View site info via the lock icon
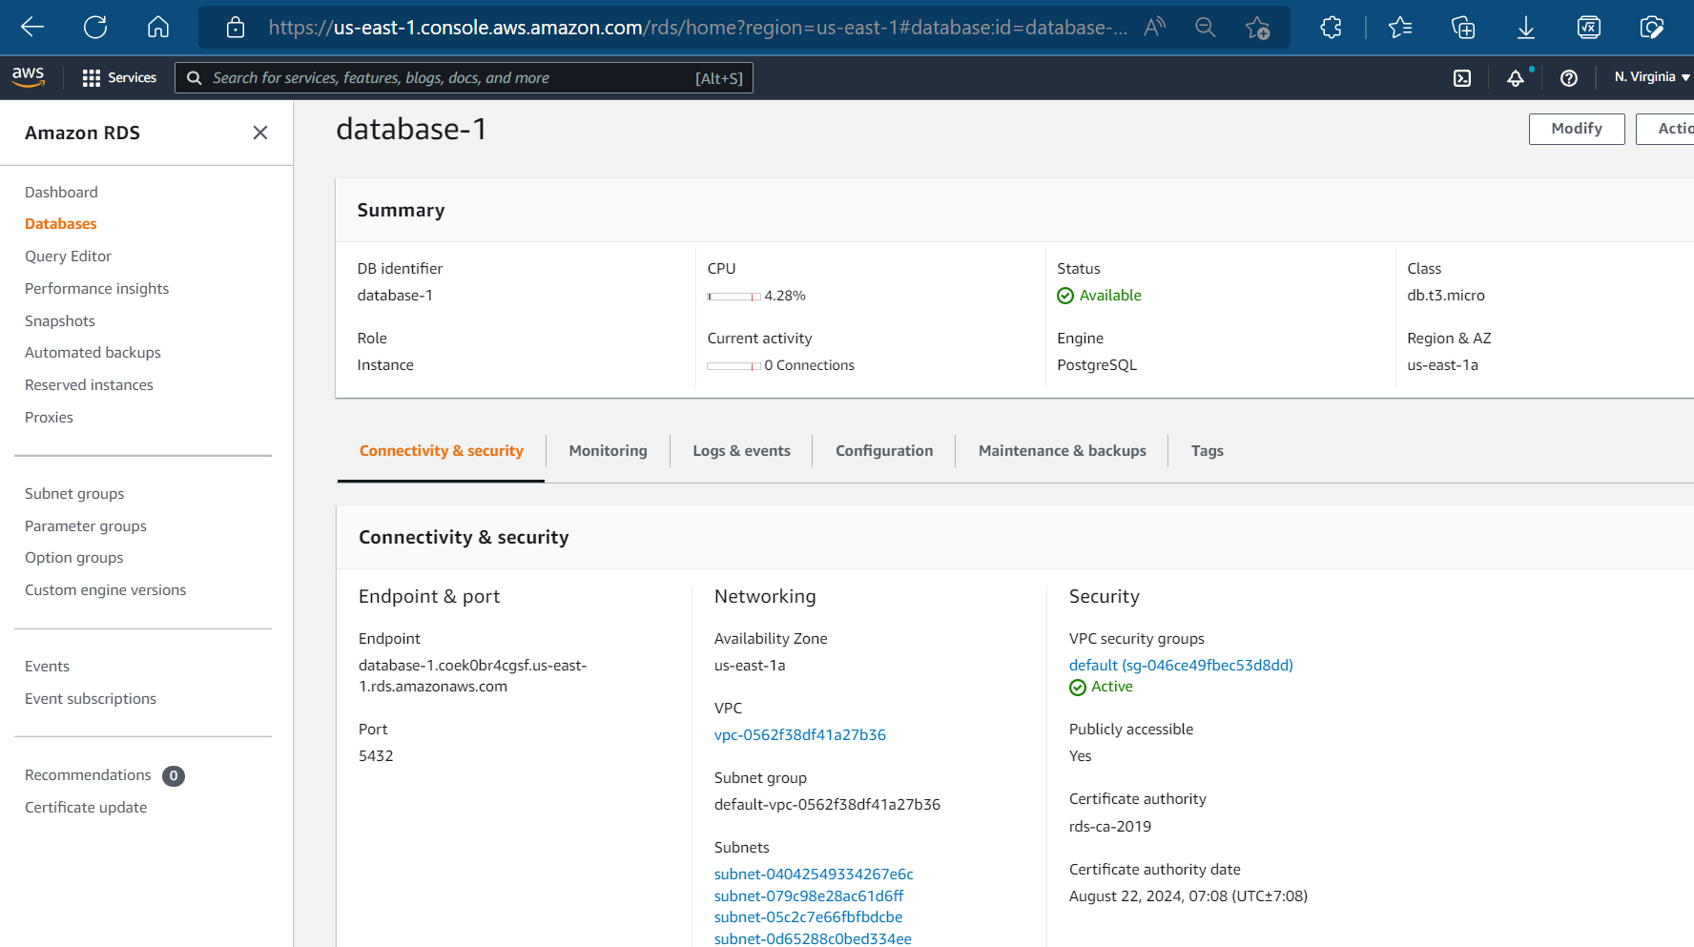Screen dimensions: 1694x947 point(236,28)
